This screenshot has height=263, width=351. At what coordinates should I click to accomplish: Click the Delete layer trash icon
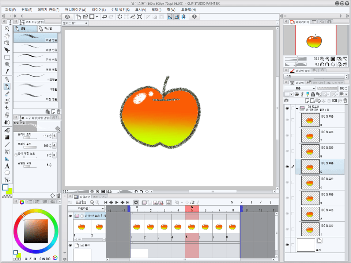click(x=346, y=101)
